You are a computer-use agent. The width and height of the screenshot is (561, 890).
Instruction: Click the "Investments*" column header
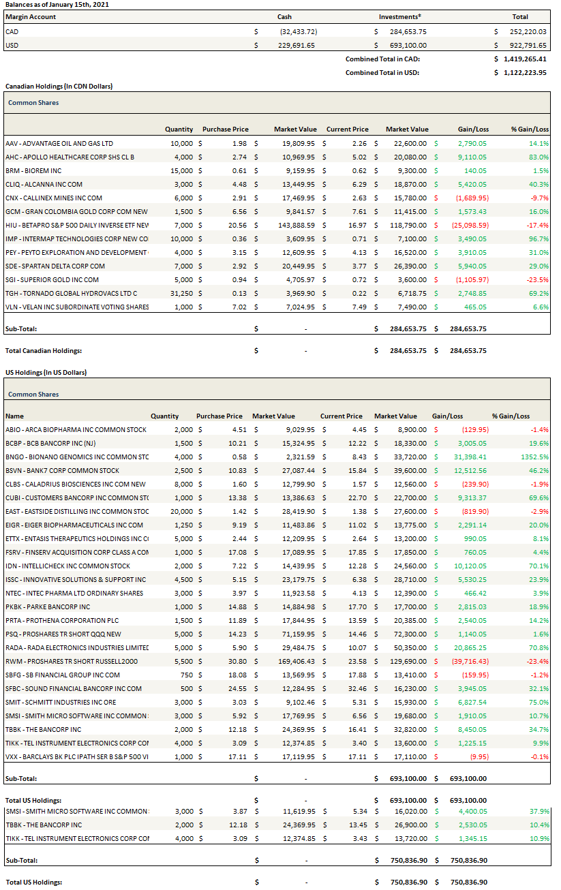point(399,16)
